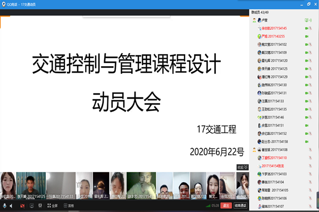Mute the microphone in bottom toolbar

click(5, 205)
